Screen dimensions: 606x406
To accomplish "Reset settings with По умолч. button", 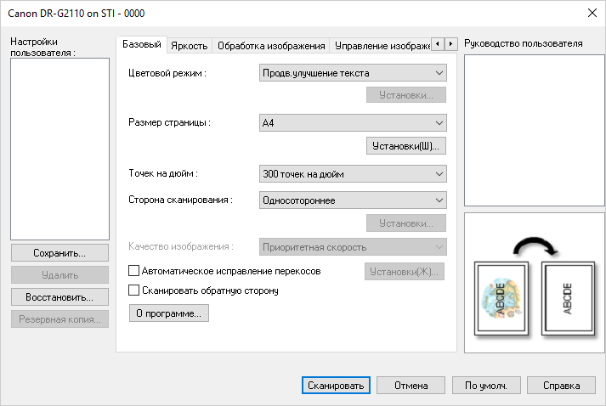I will click(486, 386).
